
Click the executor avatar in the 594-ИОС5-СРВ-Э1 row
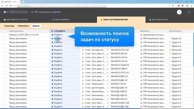(x=170, y=69)
